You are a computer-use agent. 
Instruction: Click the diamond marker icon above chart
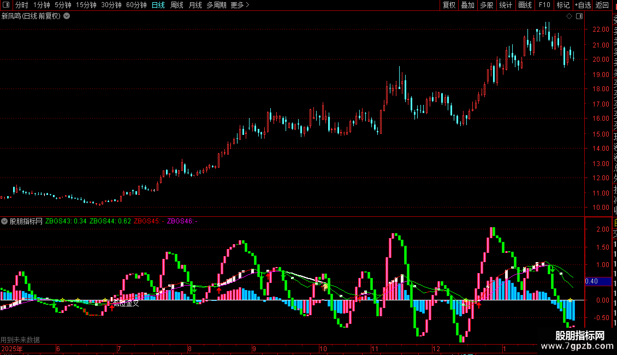pos(569,16)
